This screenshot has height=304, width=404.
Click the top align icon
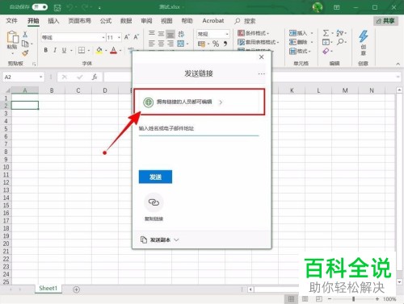click(152, 33)
